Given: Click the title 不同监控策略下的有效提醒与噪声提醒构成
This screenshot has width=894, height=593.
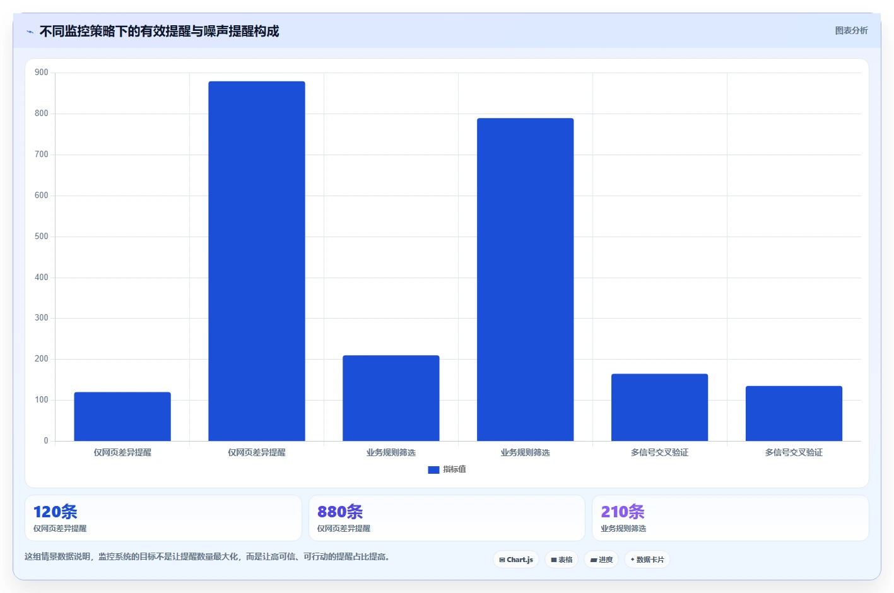Looking at the screenshot, I should pyautogui.click(x=159, y=31).
